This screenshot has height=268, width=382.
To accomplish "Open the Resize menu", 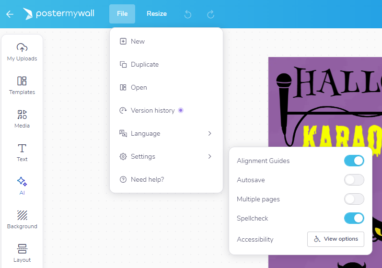I will point(157,14).
